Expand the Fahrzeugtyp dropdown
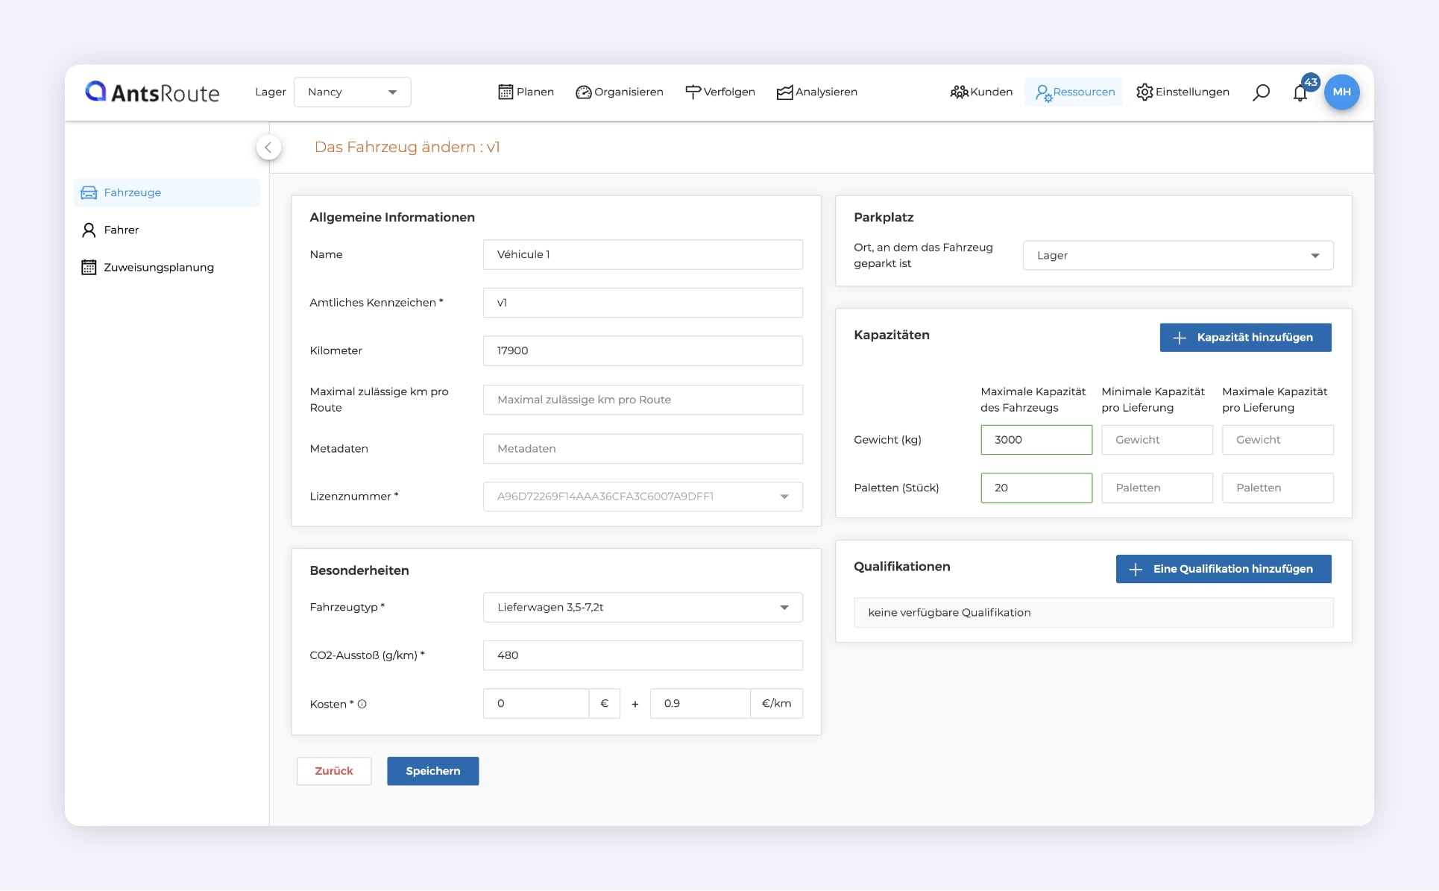 642,607
